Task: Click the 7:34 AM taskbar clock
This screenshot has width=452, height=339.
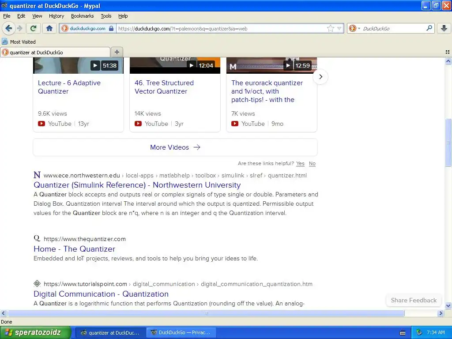Action: click(436, 333)
